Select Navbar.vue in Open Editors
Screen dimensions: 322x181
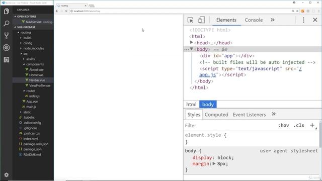34,22
